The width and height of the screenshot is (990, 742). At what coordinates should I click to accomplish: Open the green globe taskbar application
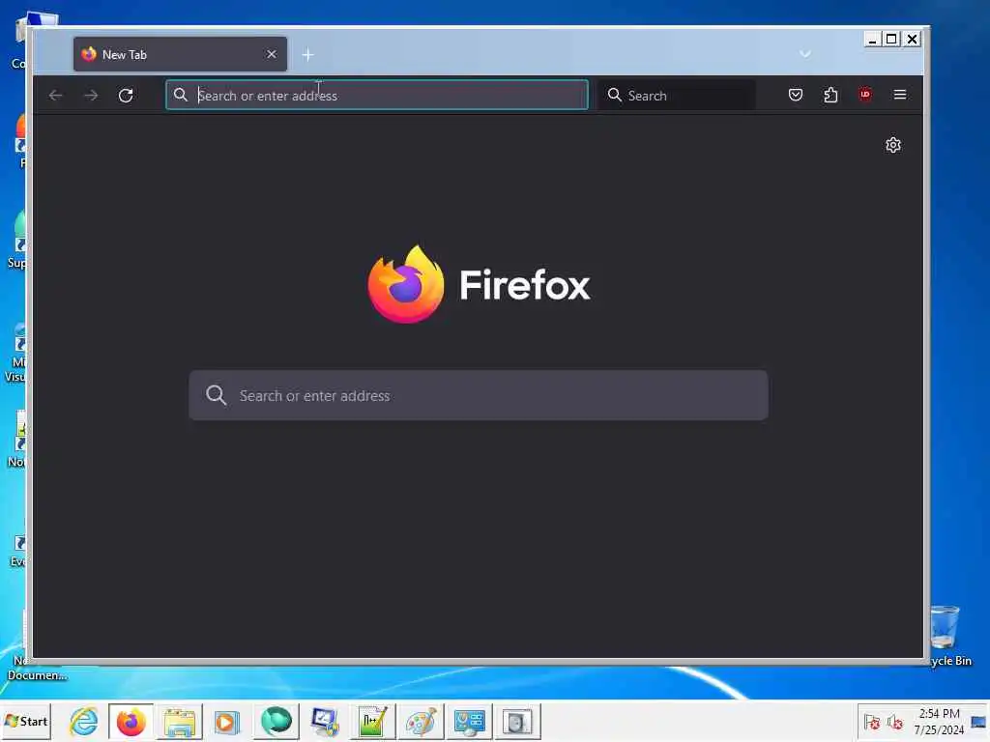tap(276, 722)
